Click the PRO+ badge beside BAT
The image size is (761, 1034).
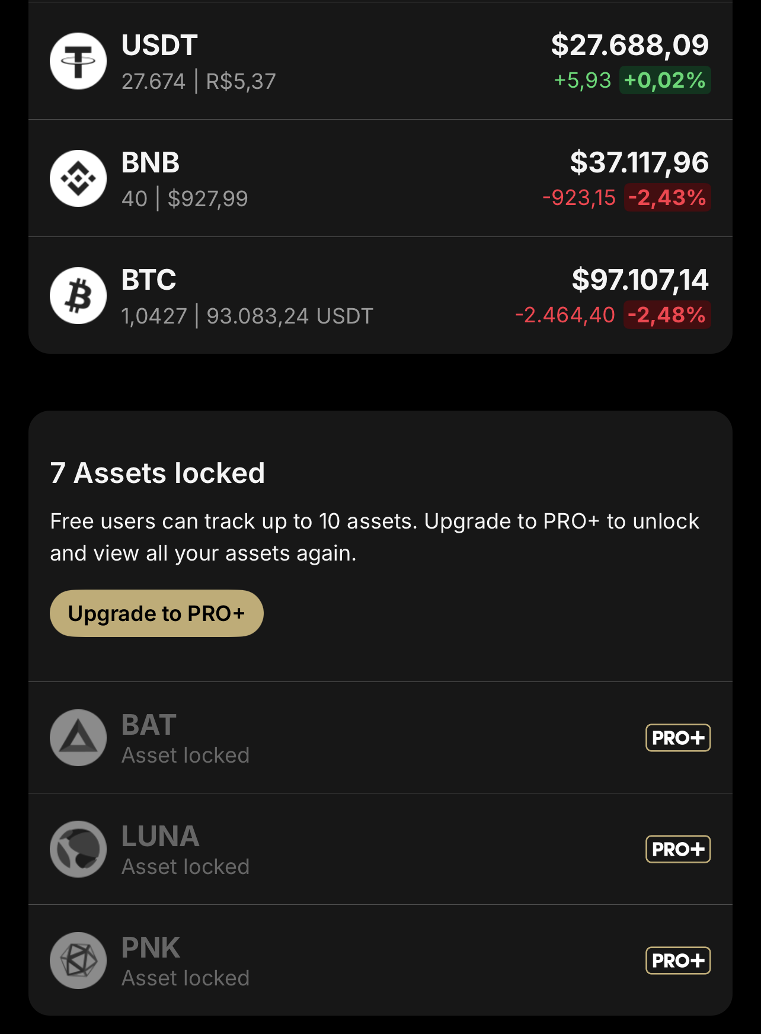[678, 738]
